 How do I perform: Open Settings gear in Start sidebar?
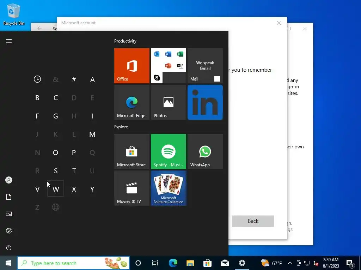pyautogui.click(x=9, y=231)
